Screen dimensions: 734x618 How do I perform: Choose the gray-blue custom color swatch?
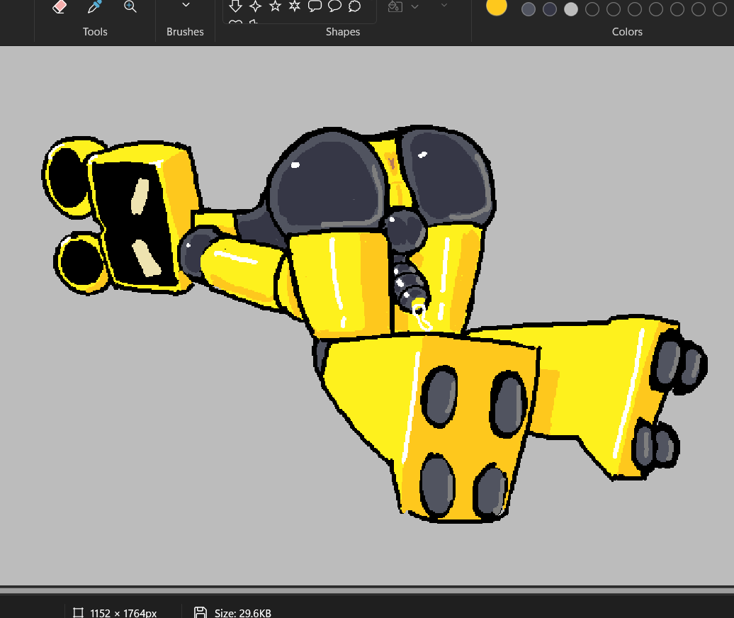(529, 9)
